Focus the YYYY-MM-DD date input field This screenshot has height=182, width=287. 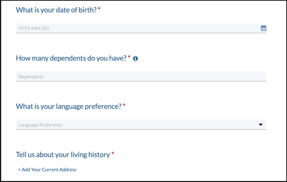[137, 28]
